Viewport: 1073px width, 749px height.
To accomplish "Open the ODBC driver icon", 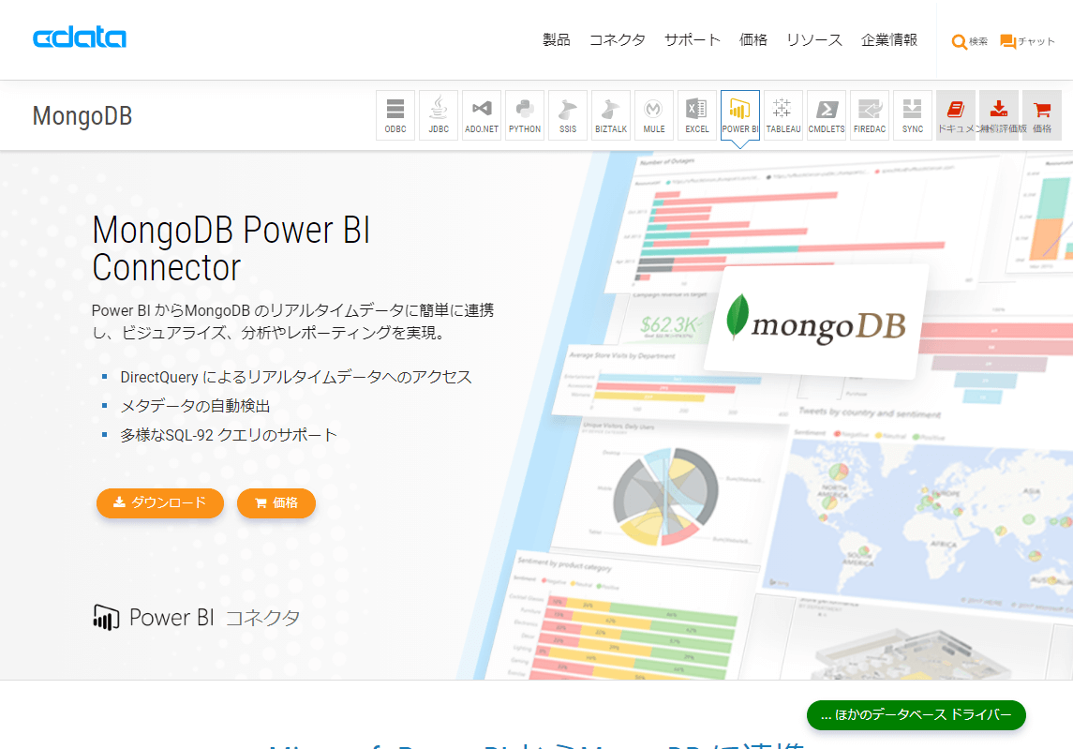I will click(x=395, y=115).
